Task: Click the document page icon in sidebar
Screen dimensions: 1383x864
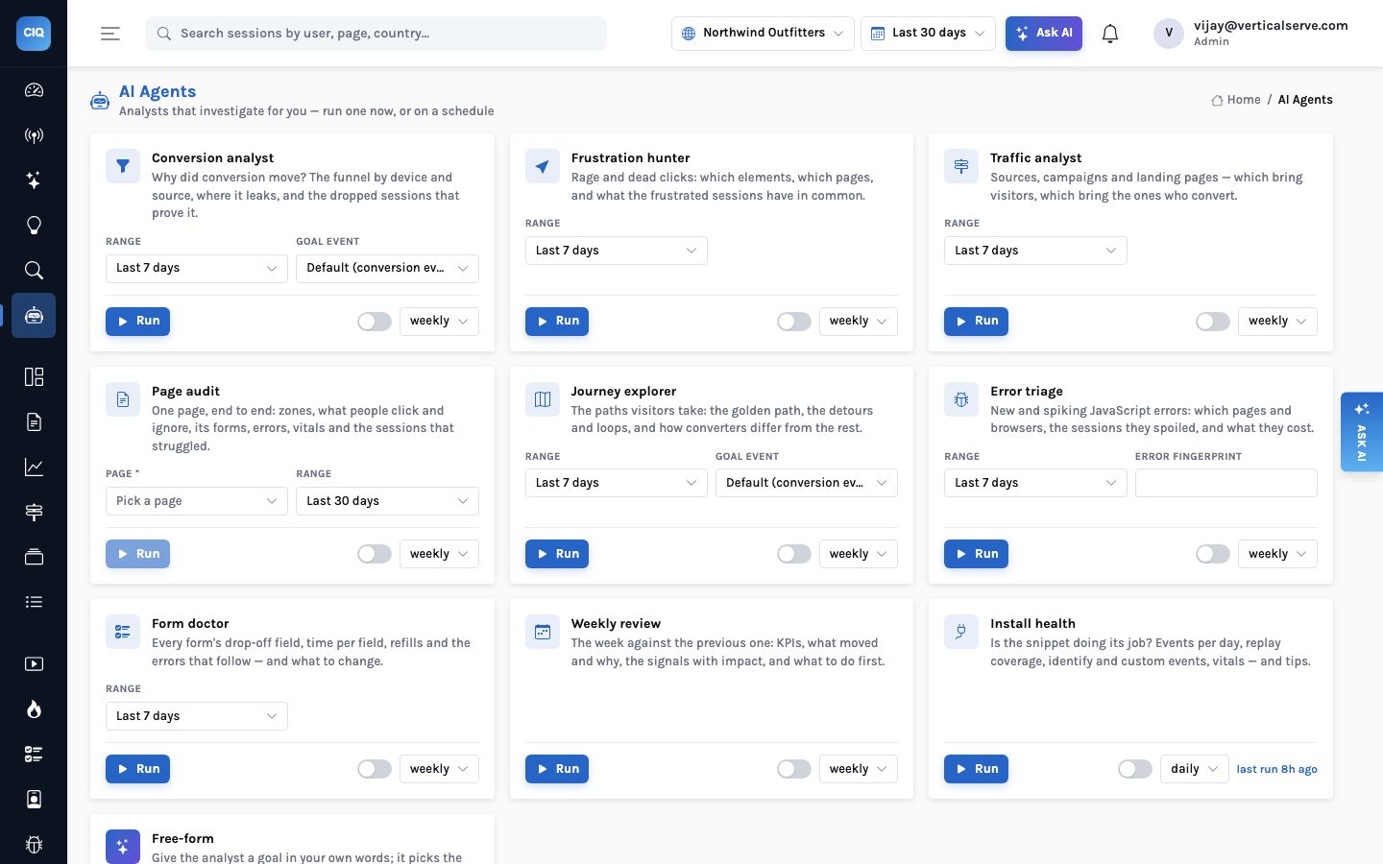Action: pos(34,421)
